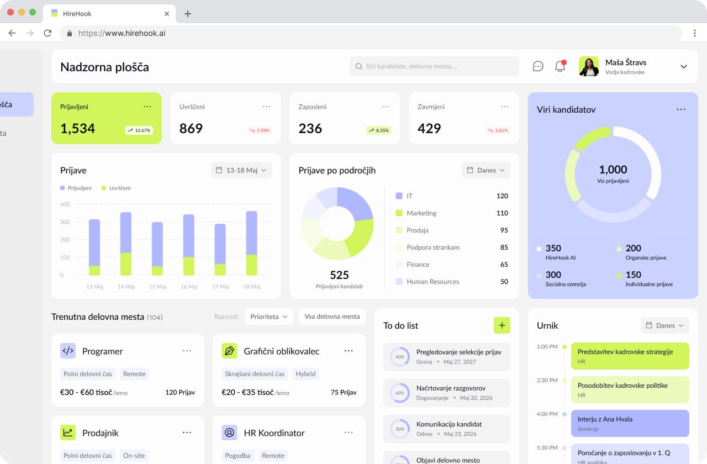Expand the Maša Štravs profile menu
707x464 pixels.
click(x=684, y=66)
